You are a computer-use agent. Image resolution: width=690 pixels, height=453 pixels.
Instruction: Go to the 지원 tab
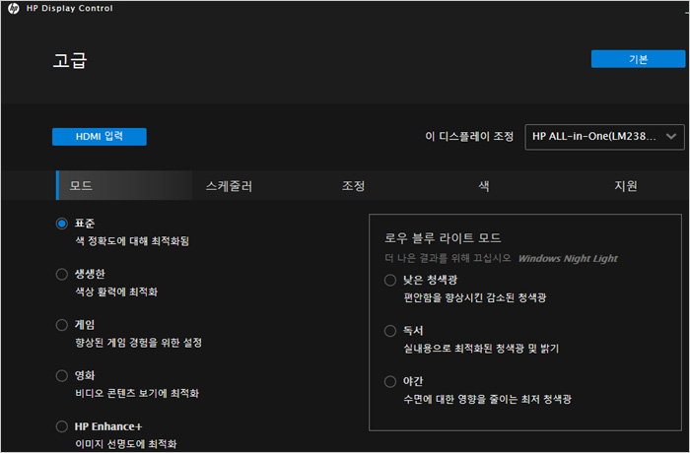click(626, 186)
